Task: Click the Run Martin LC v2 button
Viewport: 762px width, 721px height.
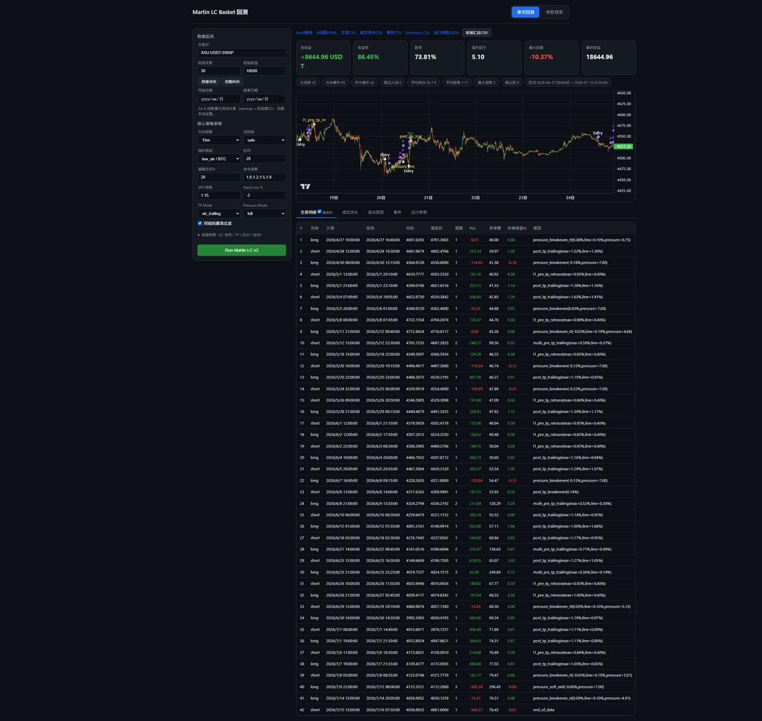Action: click(242, 250)
